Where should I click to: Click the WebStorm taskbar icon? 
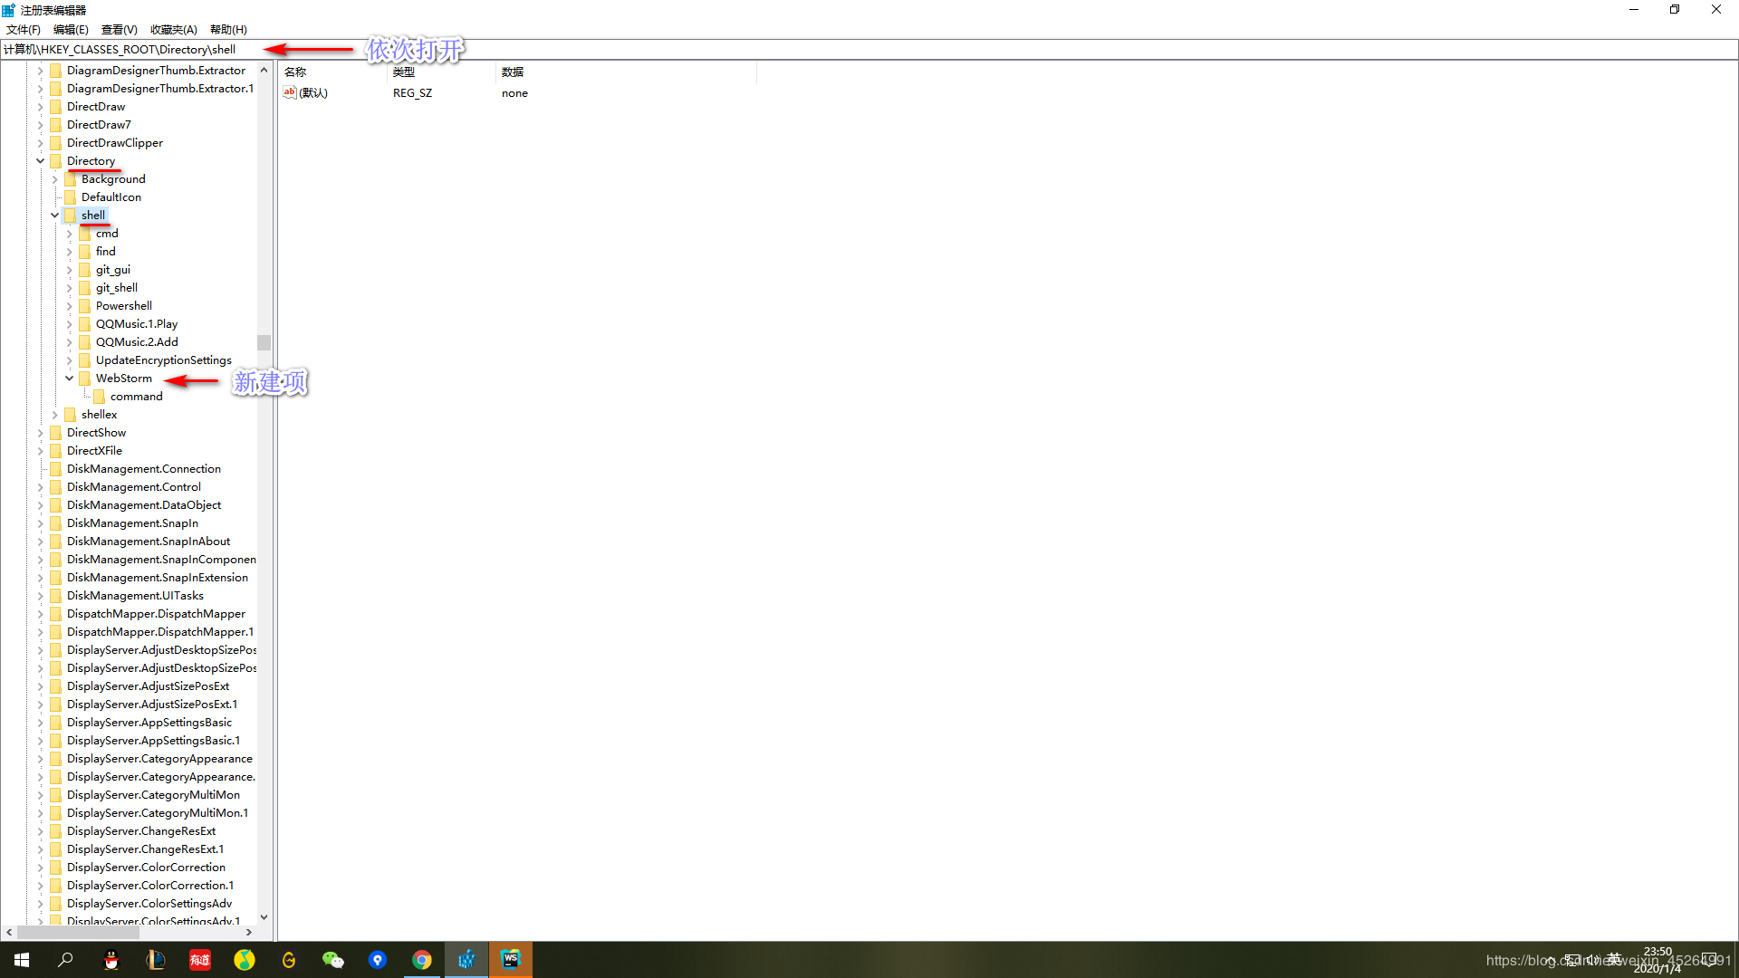pos(511,960)
